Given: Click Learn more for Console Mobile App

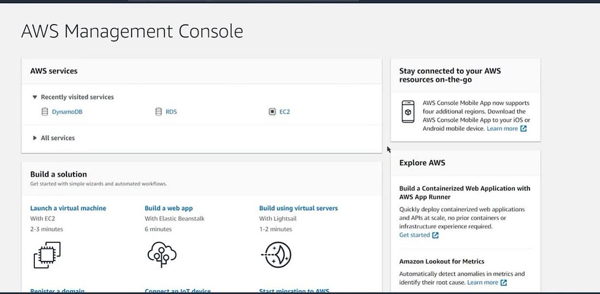Looking at the screenshot, I should (502, 129).
